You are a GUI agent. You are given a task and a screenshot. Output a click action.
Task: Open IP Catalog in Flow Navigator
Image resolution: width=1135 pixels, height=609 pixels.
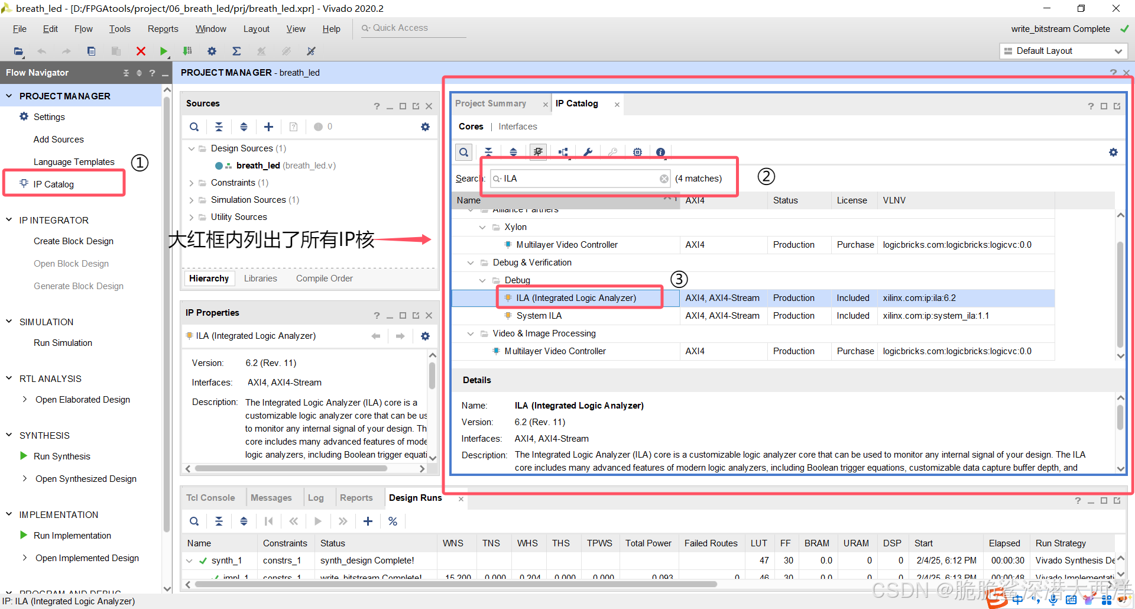[53, 184]
